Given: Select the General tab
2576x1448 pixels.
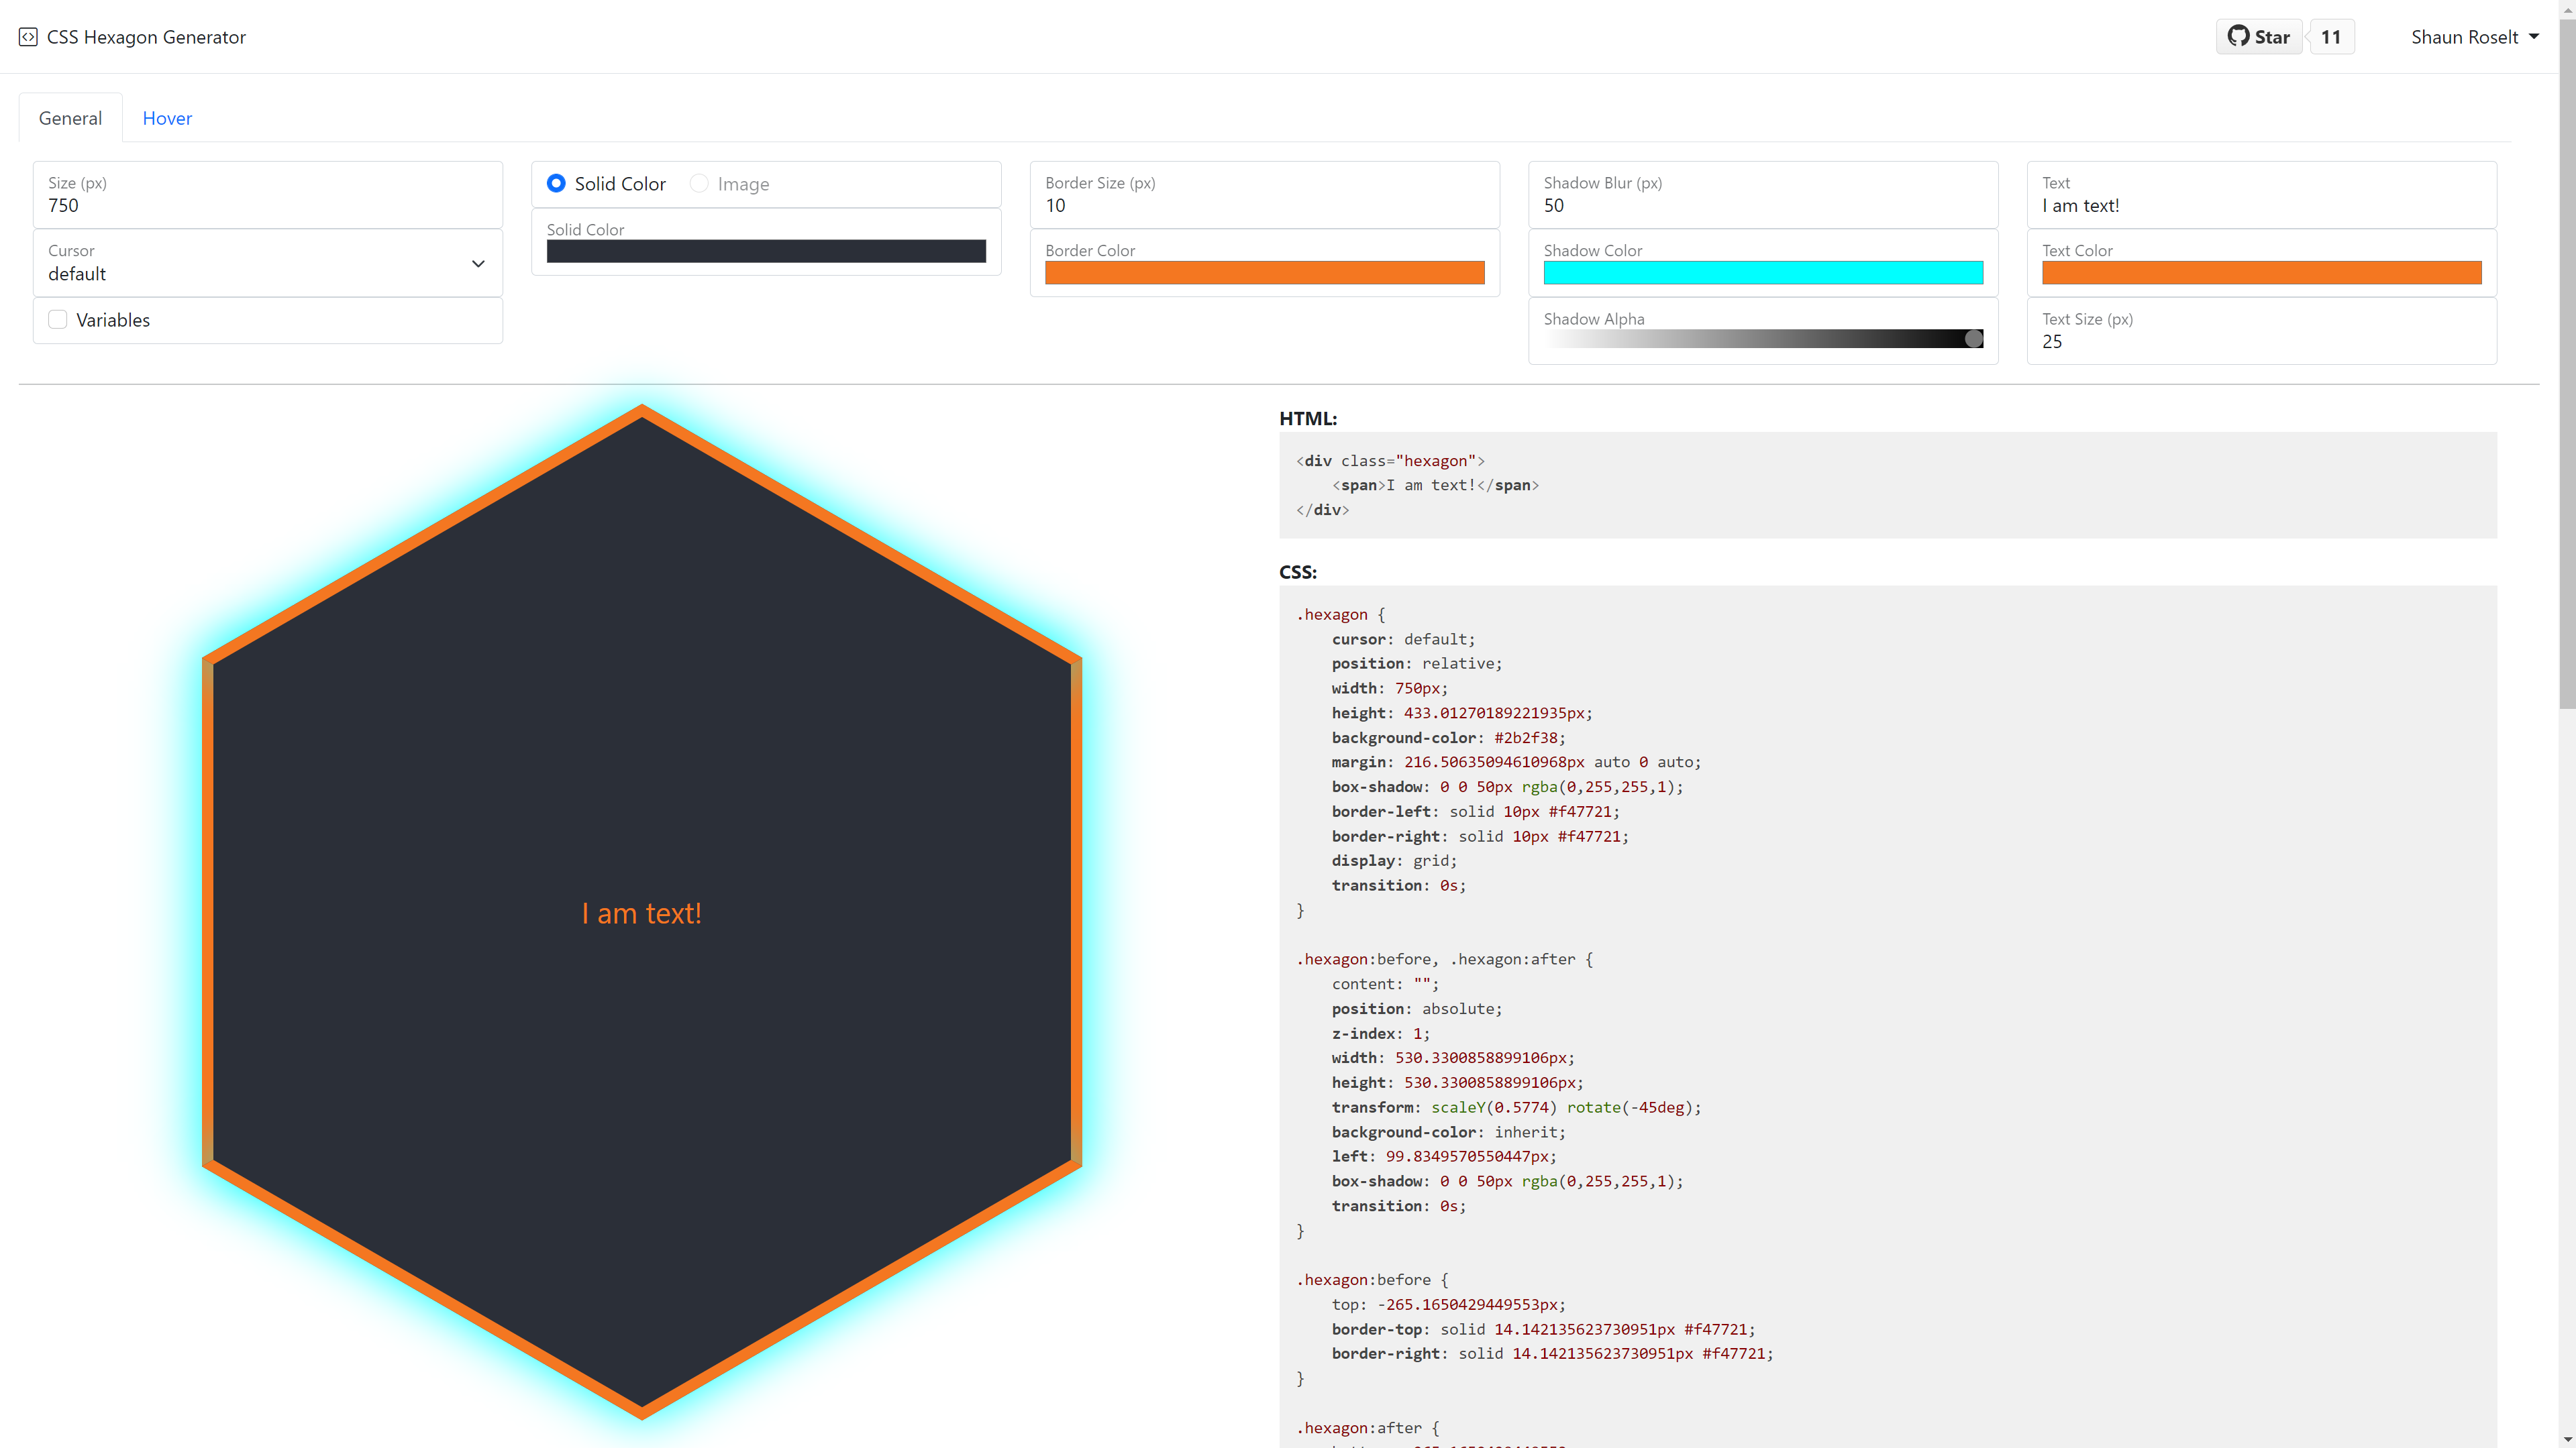Looking at the screenshot, I should [70, 118].
